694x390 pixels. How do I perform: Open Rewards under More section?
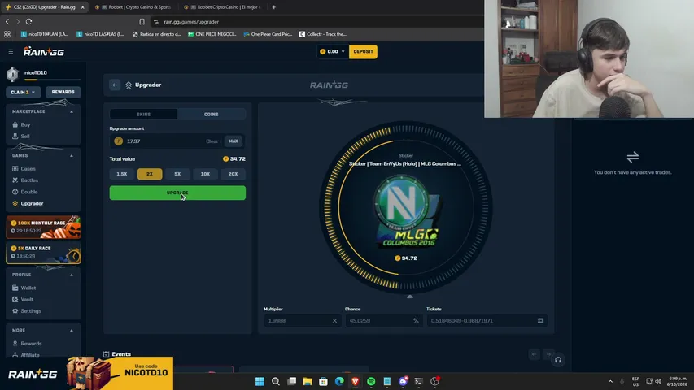point(31,344)
